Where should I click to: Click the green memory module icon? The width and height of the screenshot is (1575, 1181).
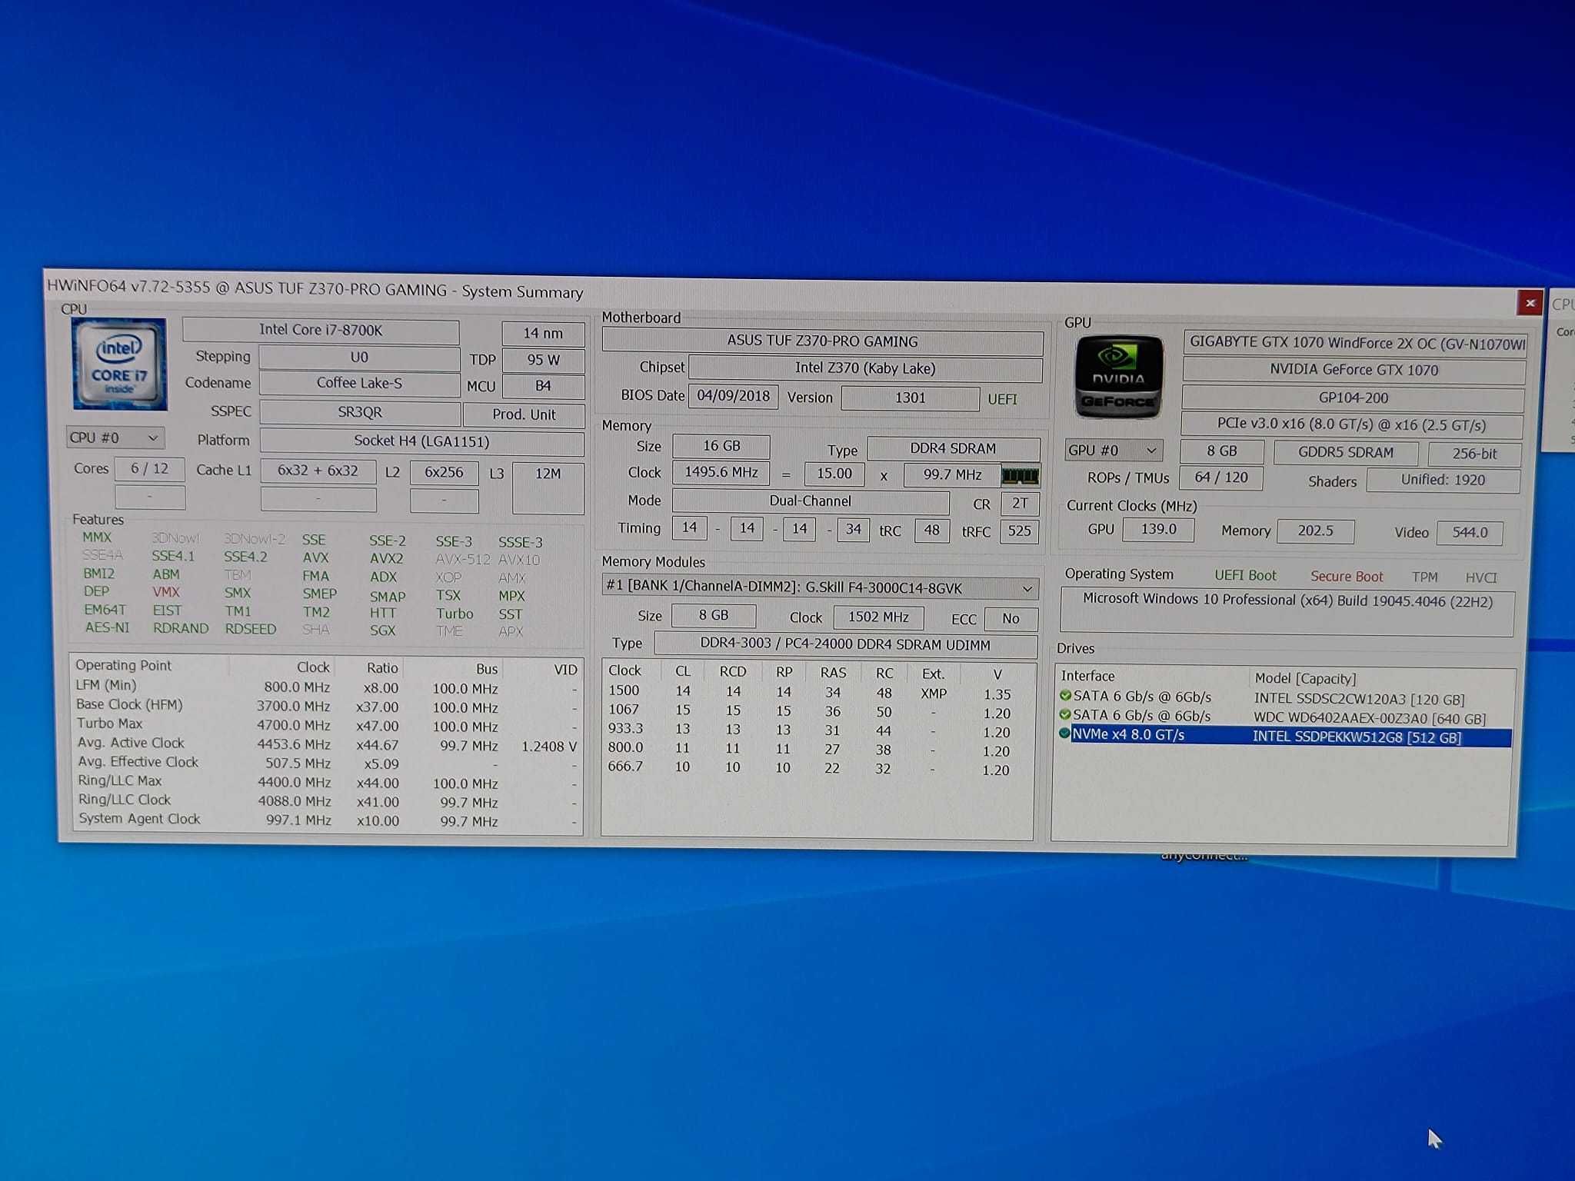point(1021,477)
